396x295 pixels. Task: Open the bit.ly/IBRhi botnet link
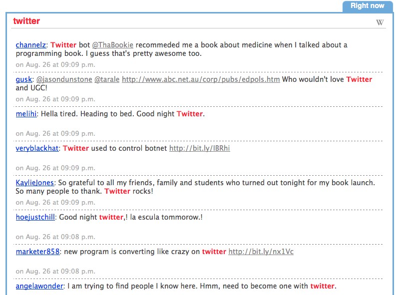point(200,148)
